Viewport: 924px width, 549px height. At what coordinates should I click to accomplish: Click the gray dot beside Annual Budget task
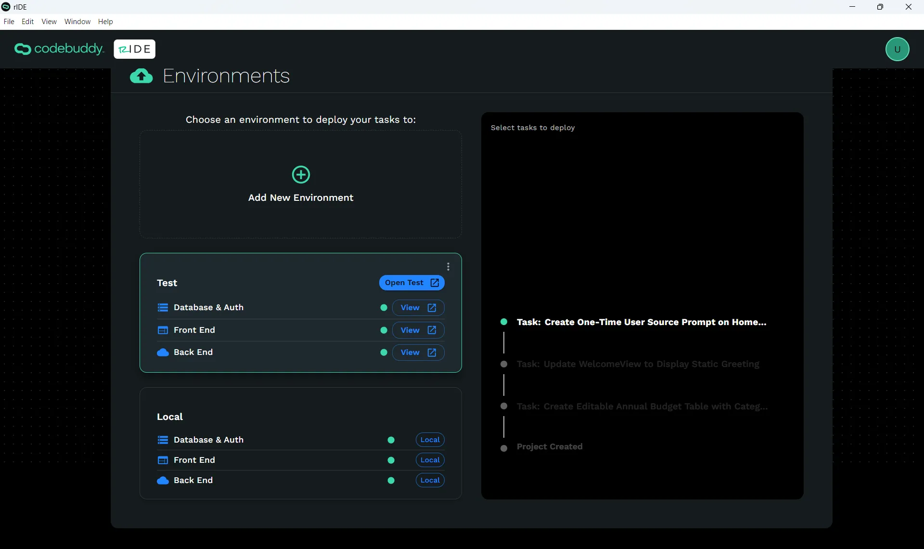pyautogui.click(x=504, y=406)
